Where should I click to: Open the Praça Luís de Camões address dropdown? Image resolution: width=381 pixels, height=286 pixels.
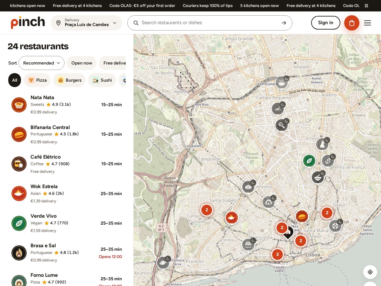(86, 23)
